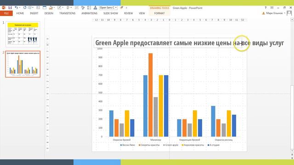Click the user profile picture icon
This screenshot has width=294, height=165.
point(289,13)
